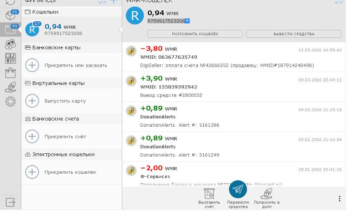Click the timestamp 13.03.2016 14:55:42
This screenshot has height=212, width=349.
click(x=320, y=50)
